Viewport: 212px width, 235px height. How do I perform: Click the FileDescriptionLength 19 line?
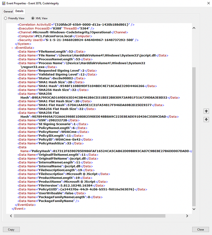pos(56,170)
